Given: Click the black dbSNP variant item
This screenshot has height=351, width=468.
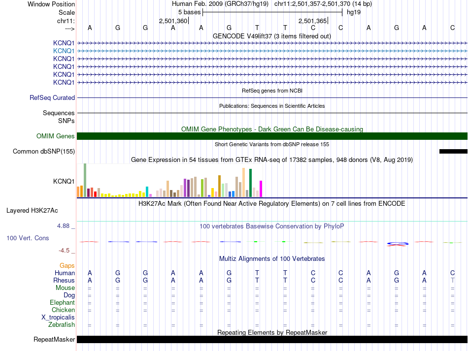Looking at the screenshot, I should coord(453,152).
